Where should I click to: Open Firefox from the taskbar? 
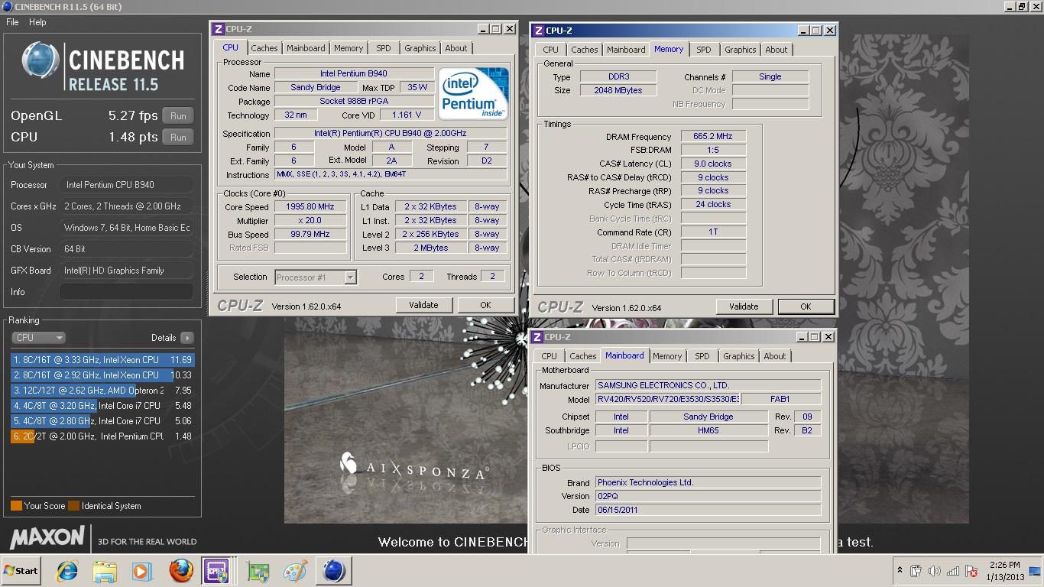click(x=181, y=571)
